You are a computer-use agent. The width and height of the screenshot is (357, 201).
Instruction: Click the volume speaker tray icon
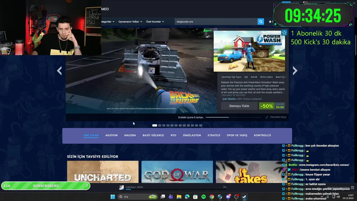[x=338, y=197]
